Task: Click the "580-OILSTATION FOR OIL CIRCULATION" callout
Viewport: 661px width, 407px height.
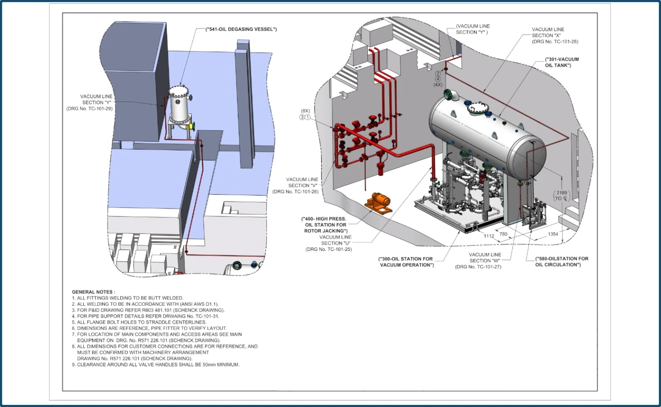Action: pyautogui.click(x=561, y=261)
